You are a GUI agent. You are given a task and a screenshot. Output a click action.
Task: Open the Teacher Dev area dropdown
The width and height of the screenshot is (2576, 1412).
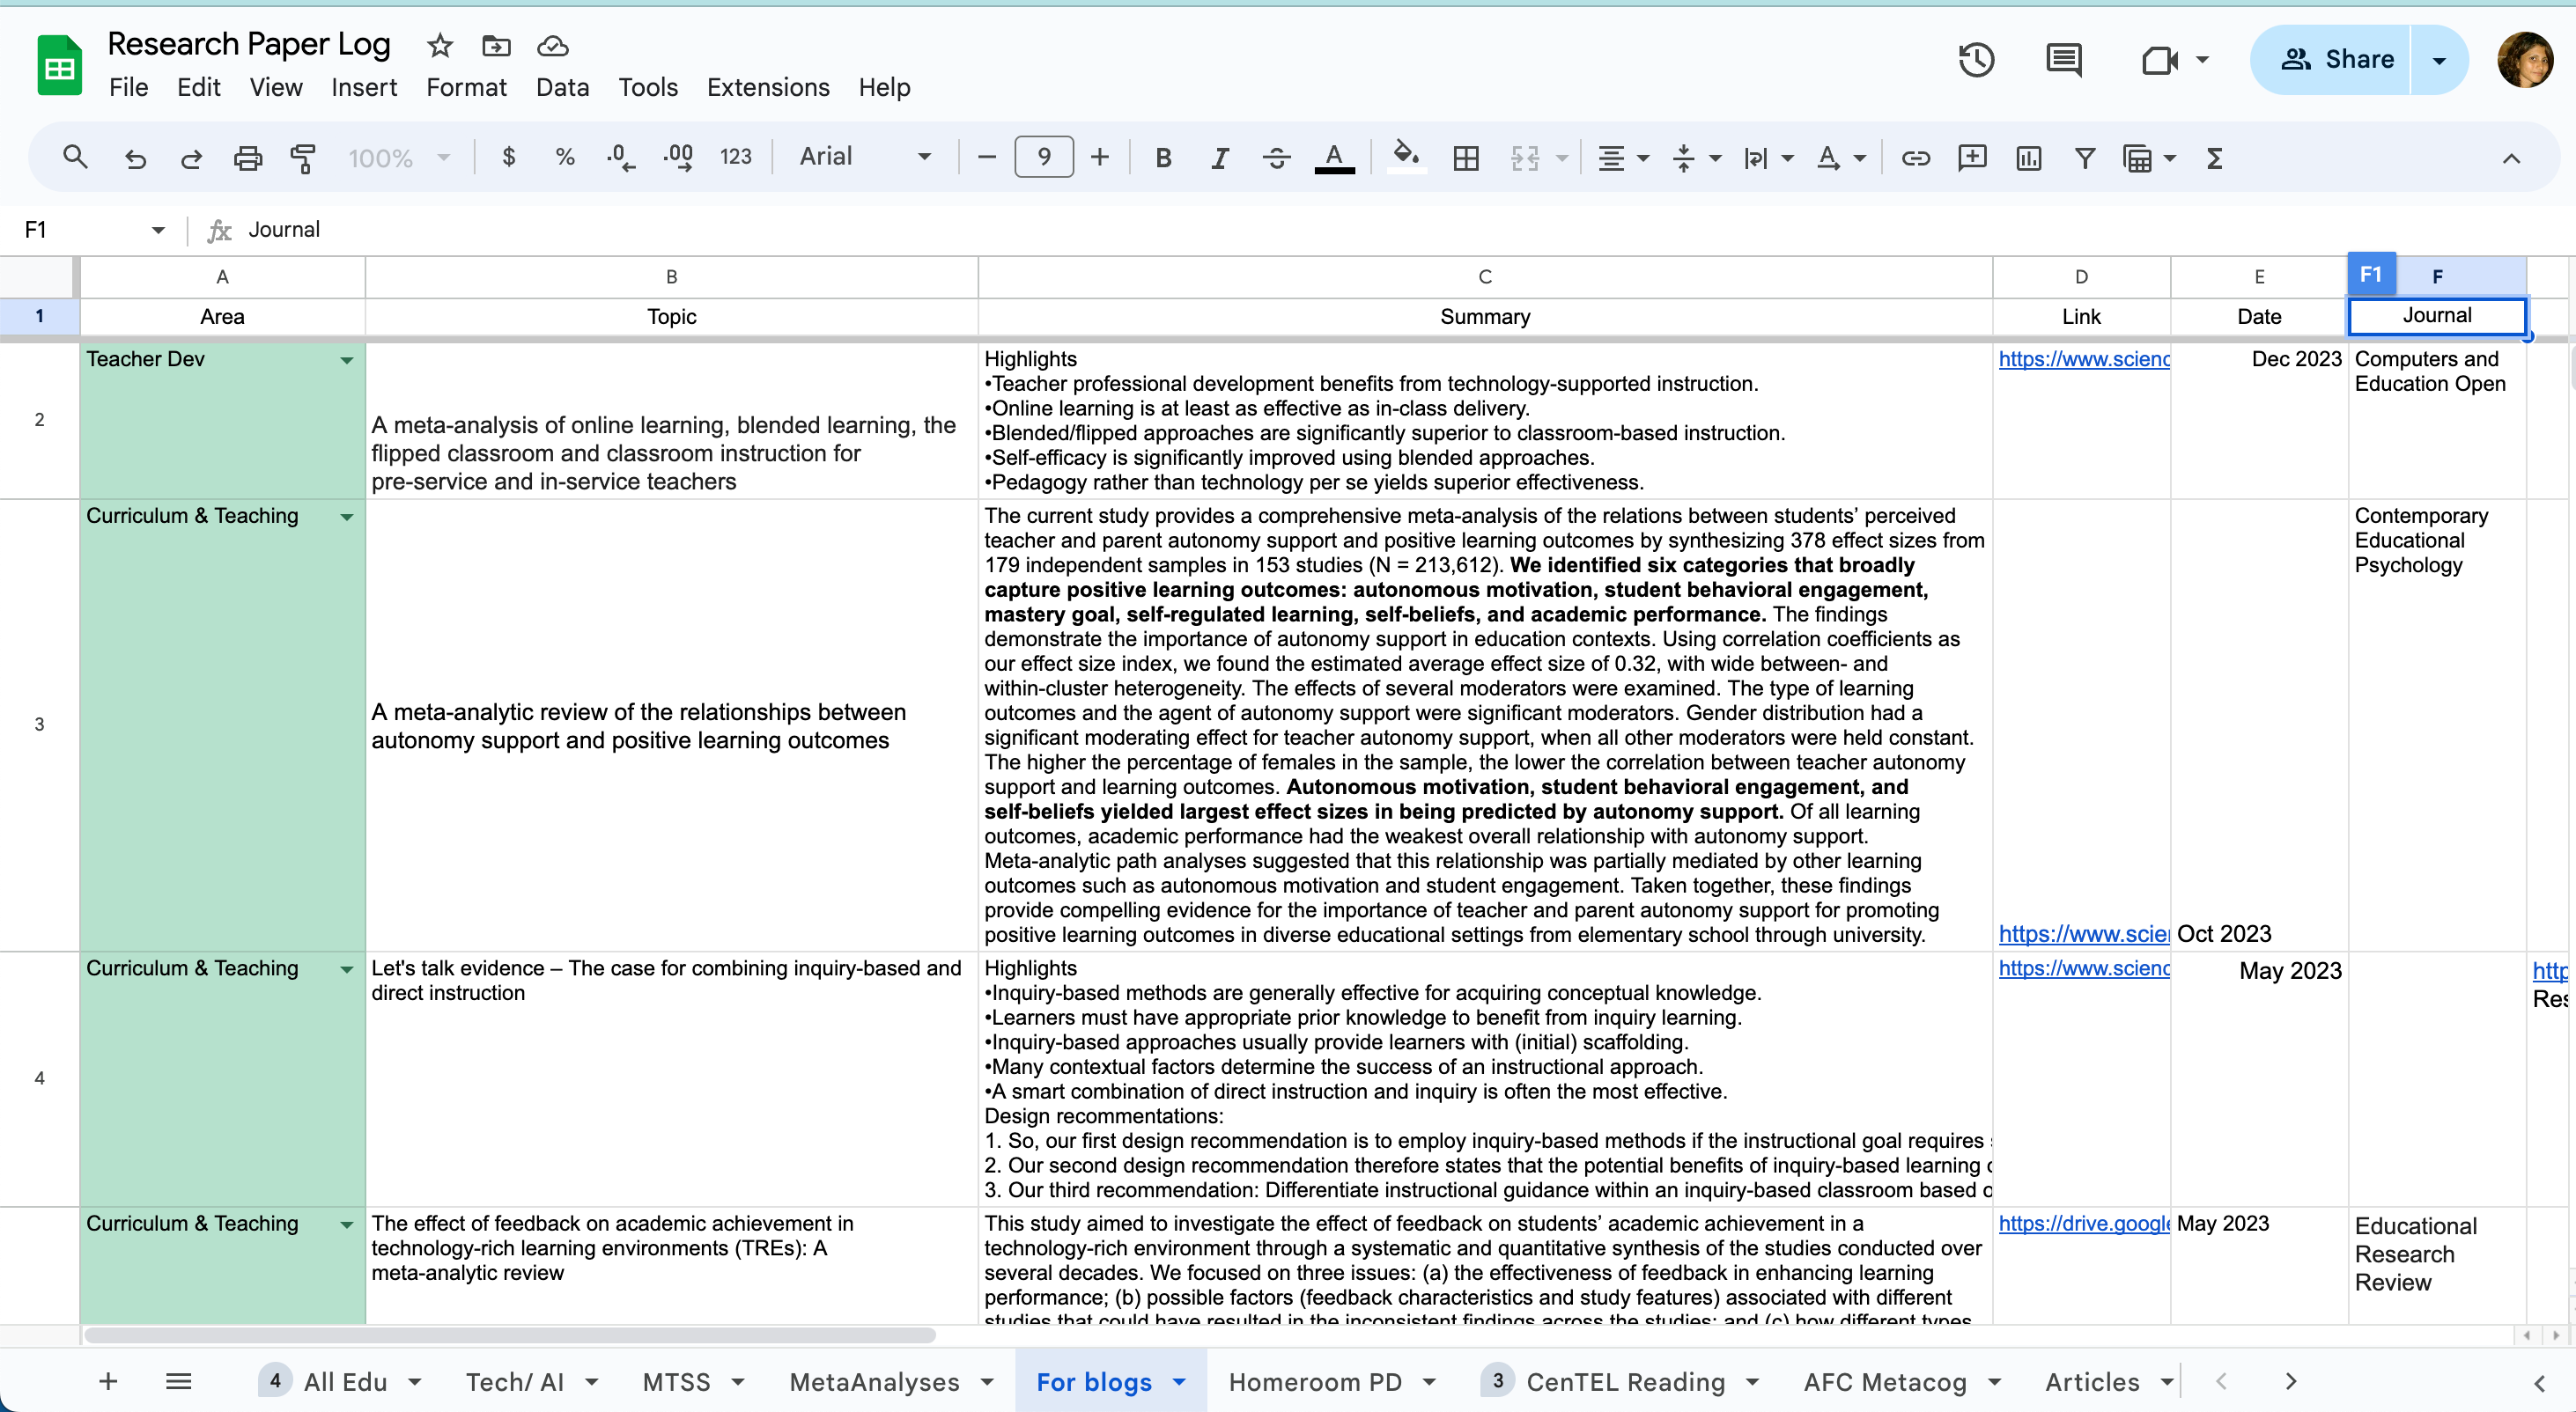346,360
